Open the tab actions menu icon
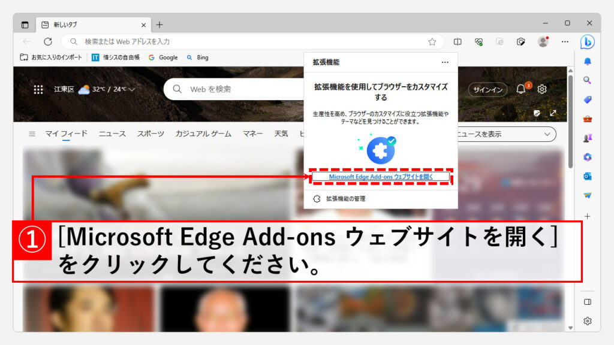The height and width of the screenshot is (345, 614). point(25,25)
